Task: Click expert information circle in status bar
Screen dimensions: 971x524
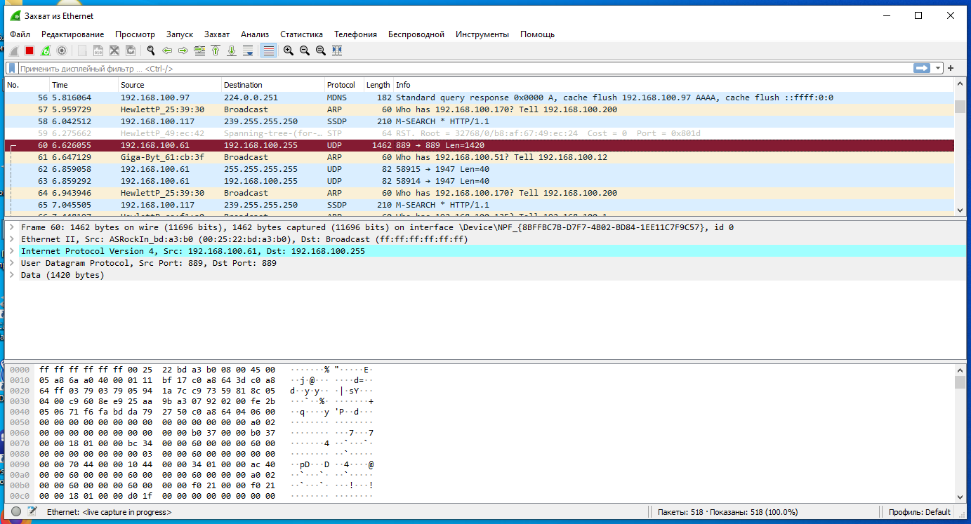Action: pyautogui.click(x=15, y=512)
